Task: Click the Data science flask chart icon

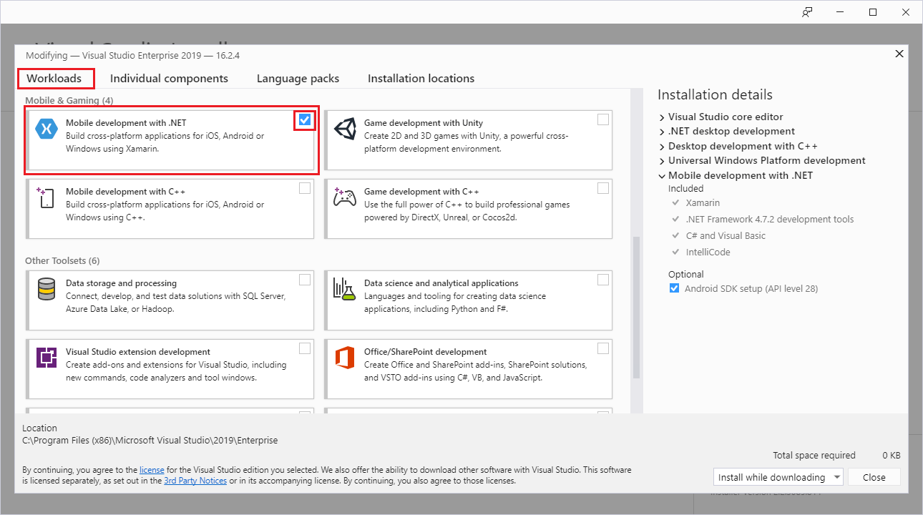Action: [345, 289]
